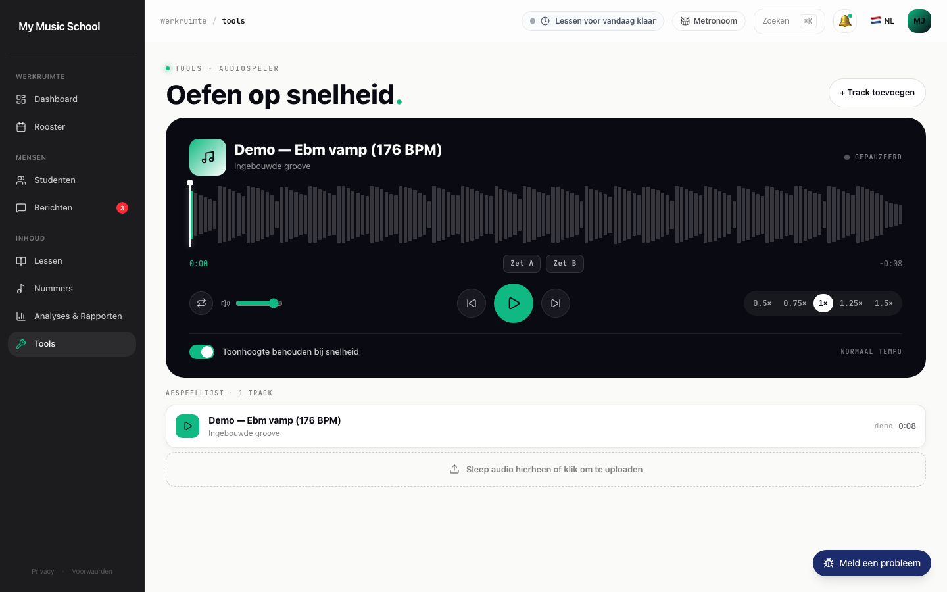Image resolution: width=947 pixels, height=592 pixels.
Task: Click the -0:08 remaining time
Action: (890, 264)
